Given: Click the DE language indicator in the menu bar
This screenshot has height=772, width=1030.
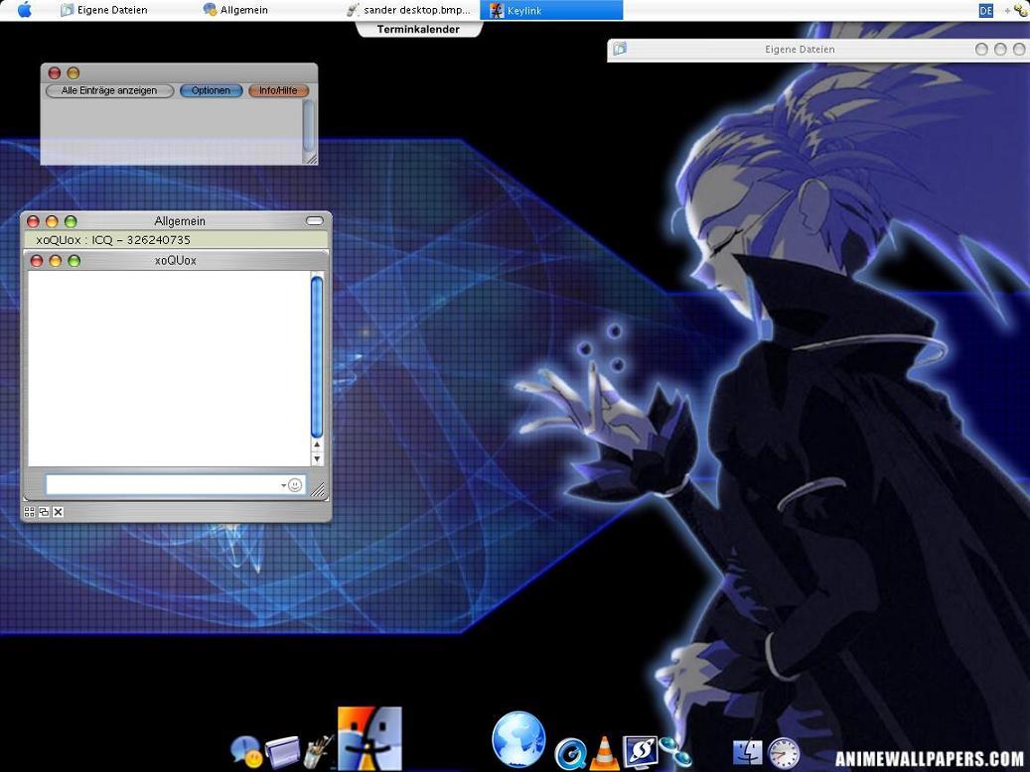Looking at the screenshot, I should (985, 10).
